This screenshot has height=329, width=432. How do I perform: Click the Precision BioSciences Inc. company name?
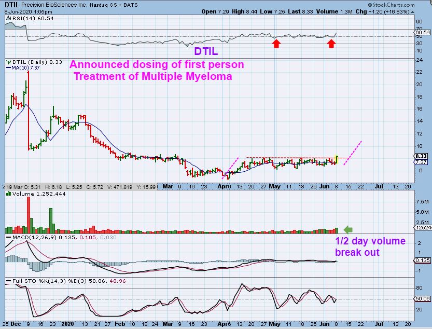pos(54,5)
